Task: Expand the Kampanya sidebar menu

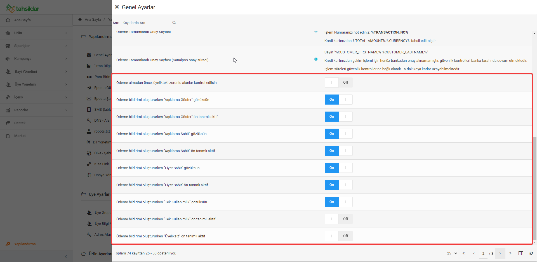Action: (36, 59)
